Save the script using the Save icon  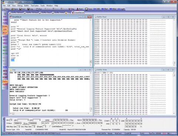pyautogui.click(x=22, y=9)
